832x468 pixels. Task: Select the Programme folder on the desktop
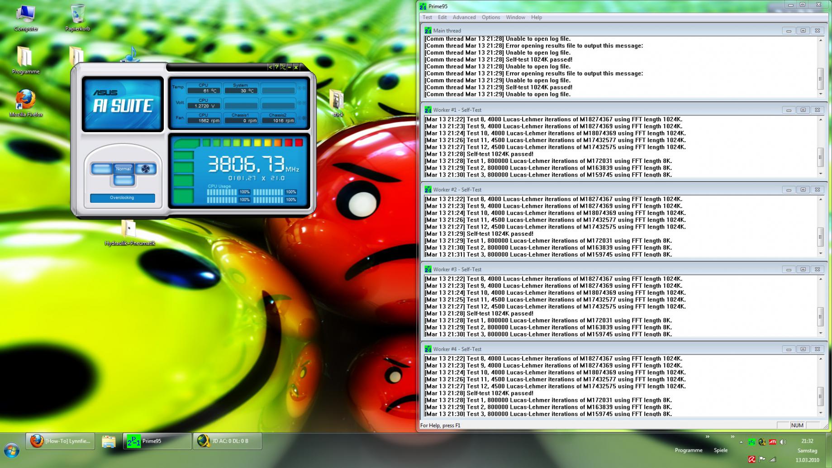point(26,60)
